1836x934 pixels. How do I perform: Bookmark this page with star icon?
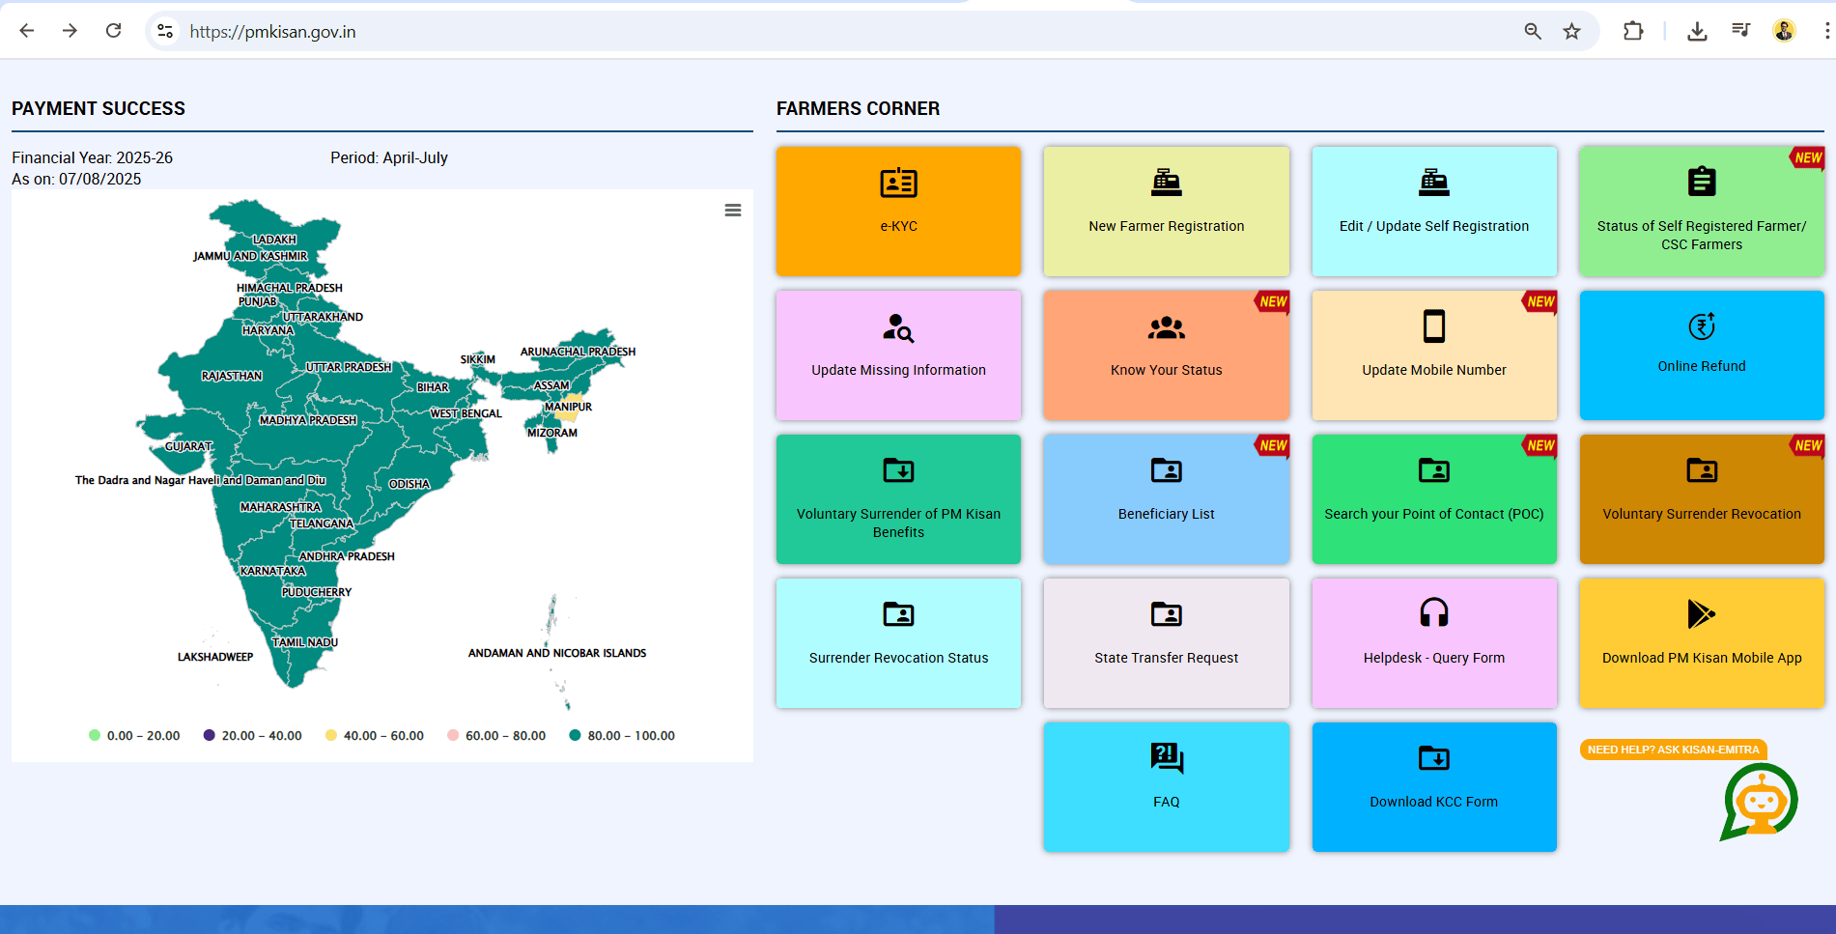point(1571,31)
